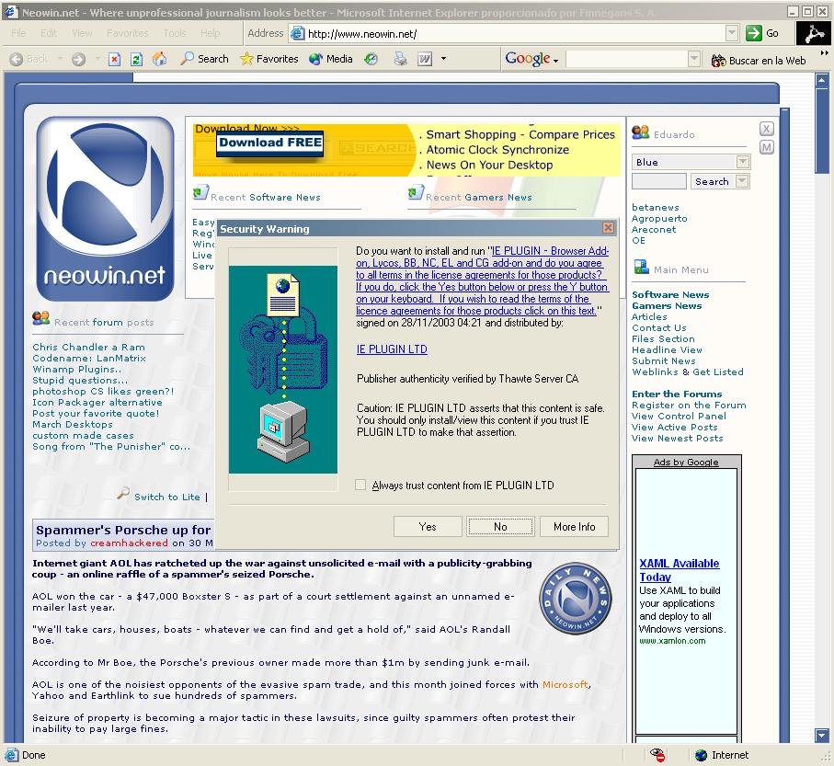
Task: Click the Download FREE banner button
Action: tap(270, 143)
